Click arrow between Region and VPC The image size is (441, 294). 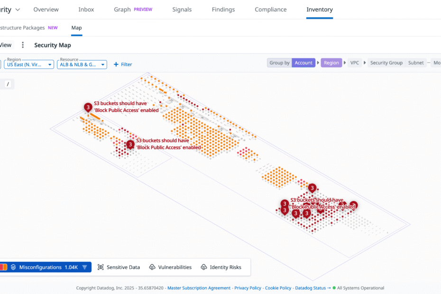click(x=345, y=63)
